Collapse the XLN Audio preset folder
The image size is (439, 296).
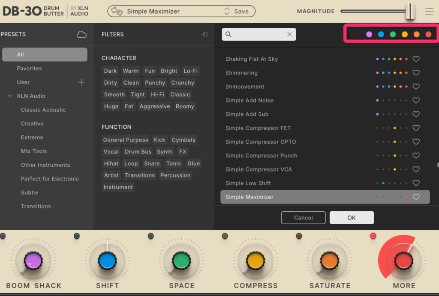click(10, 96)
